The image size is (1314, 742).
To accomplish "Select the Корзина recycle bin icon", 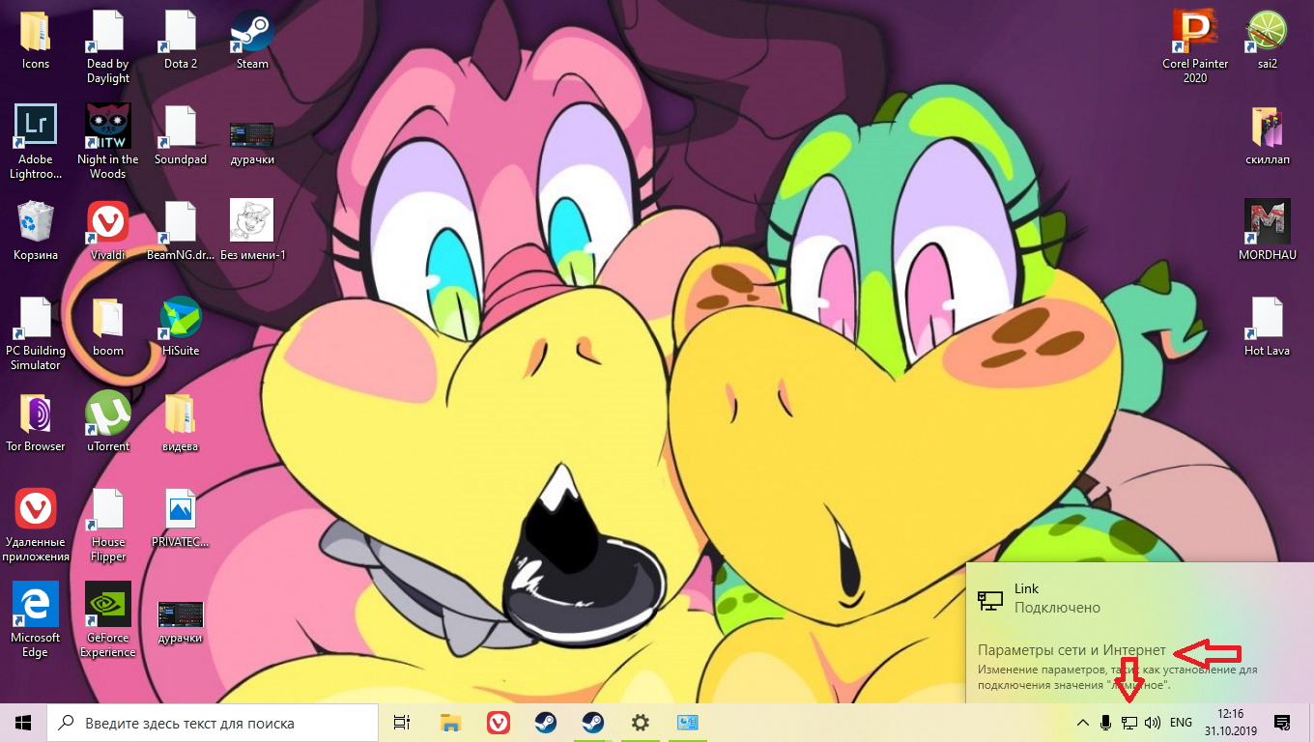I will pyautogui.click(x=35, y=231).
